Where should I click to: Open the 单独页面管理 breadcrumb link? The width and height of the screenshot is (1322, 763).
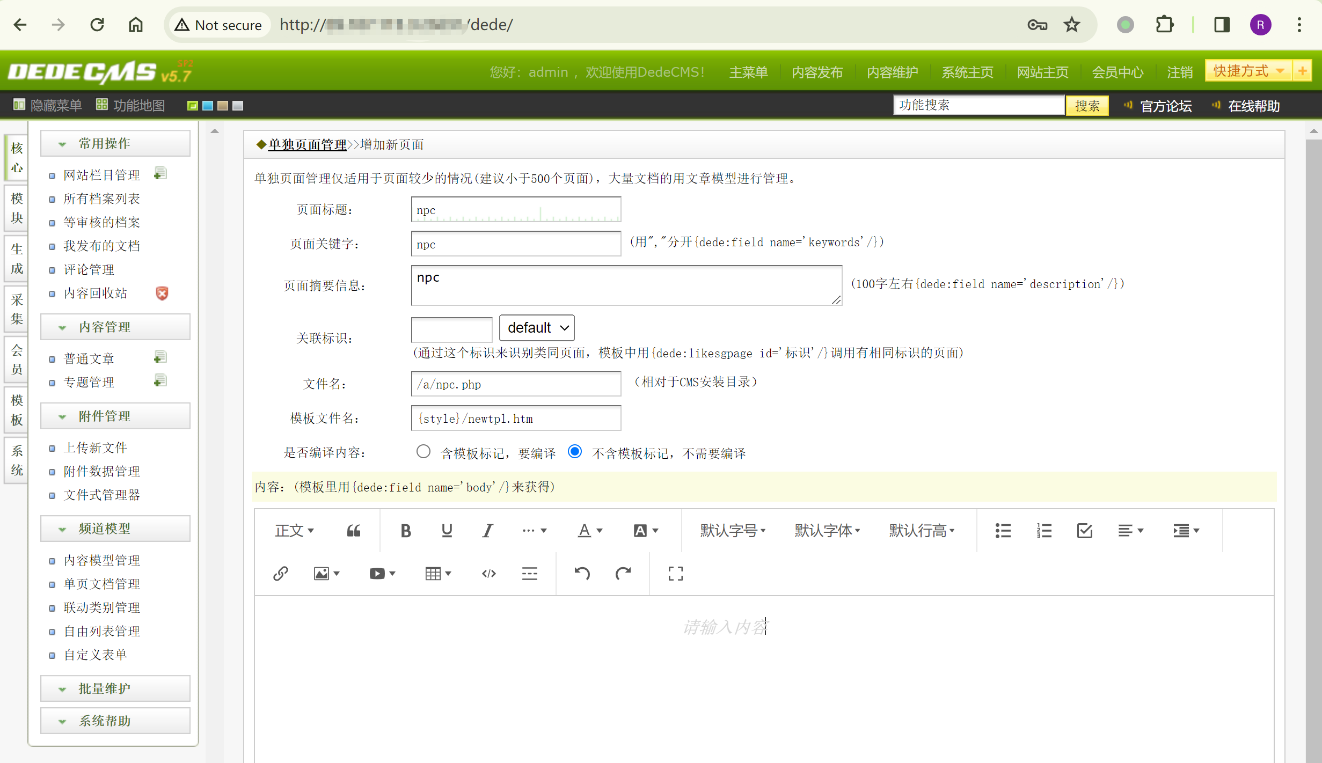[308, 145]
